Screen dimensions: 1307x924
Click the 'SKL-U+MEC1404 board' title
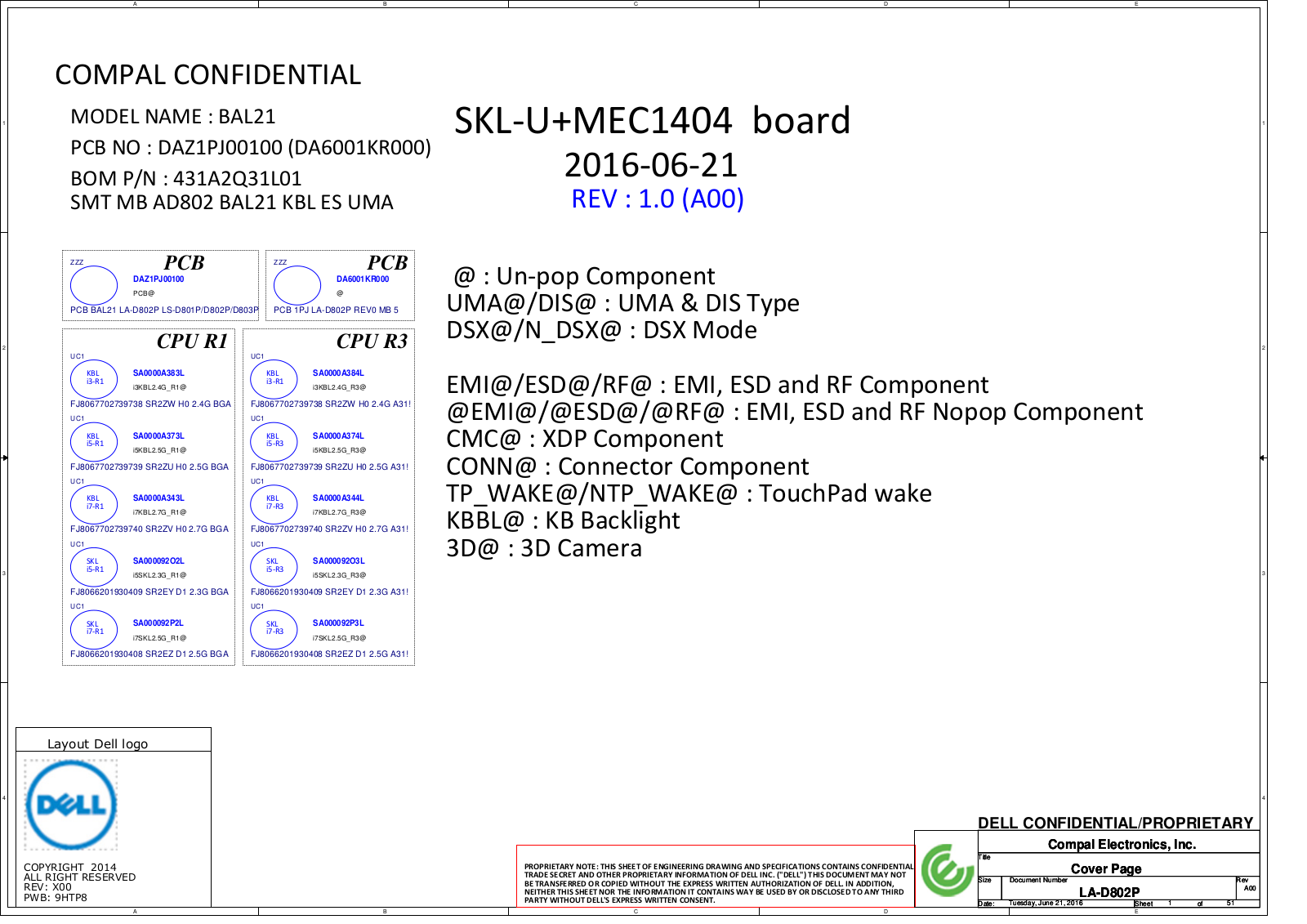click(x=653, y=121)
